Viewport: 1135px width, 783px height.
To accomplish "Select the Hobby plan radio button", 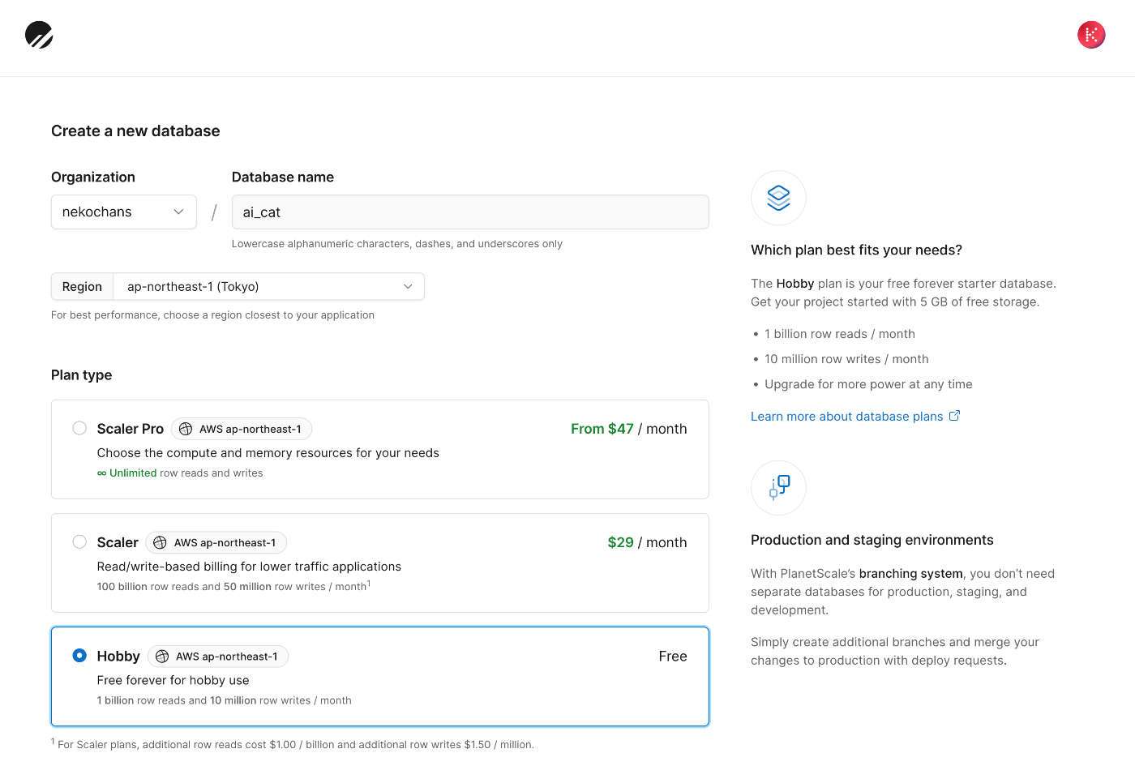I will 79,655.
